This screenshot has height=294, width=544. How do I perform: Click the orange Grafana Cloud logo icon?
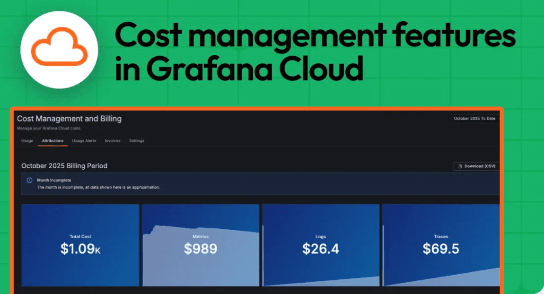[x=59, y=47]
